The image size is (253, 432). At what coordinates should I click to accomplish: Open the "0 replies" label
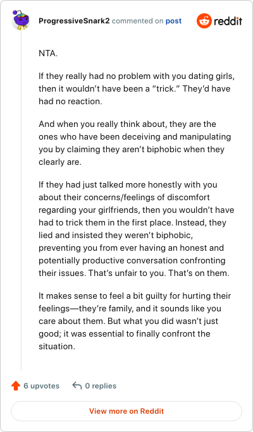[101, 386]
